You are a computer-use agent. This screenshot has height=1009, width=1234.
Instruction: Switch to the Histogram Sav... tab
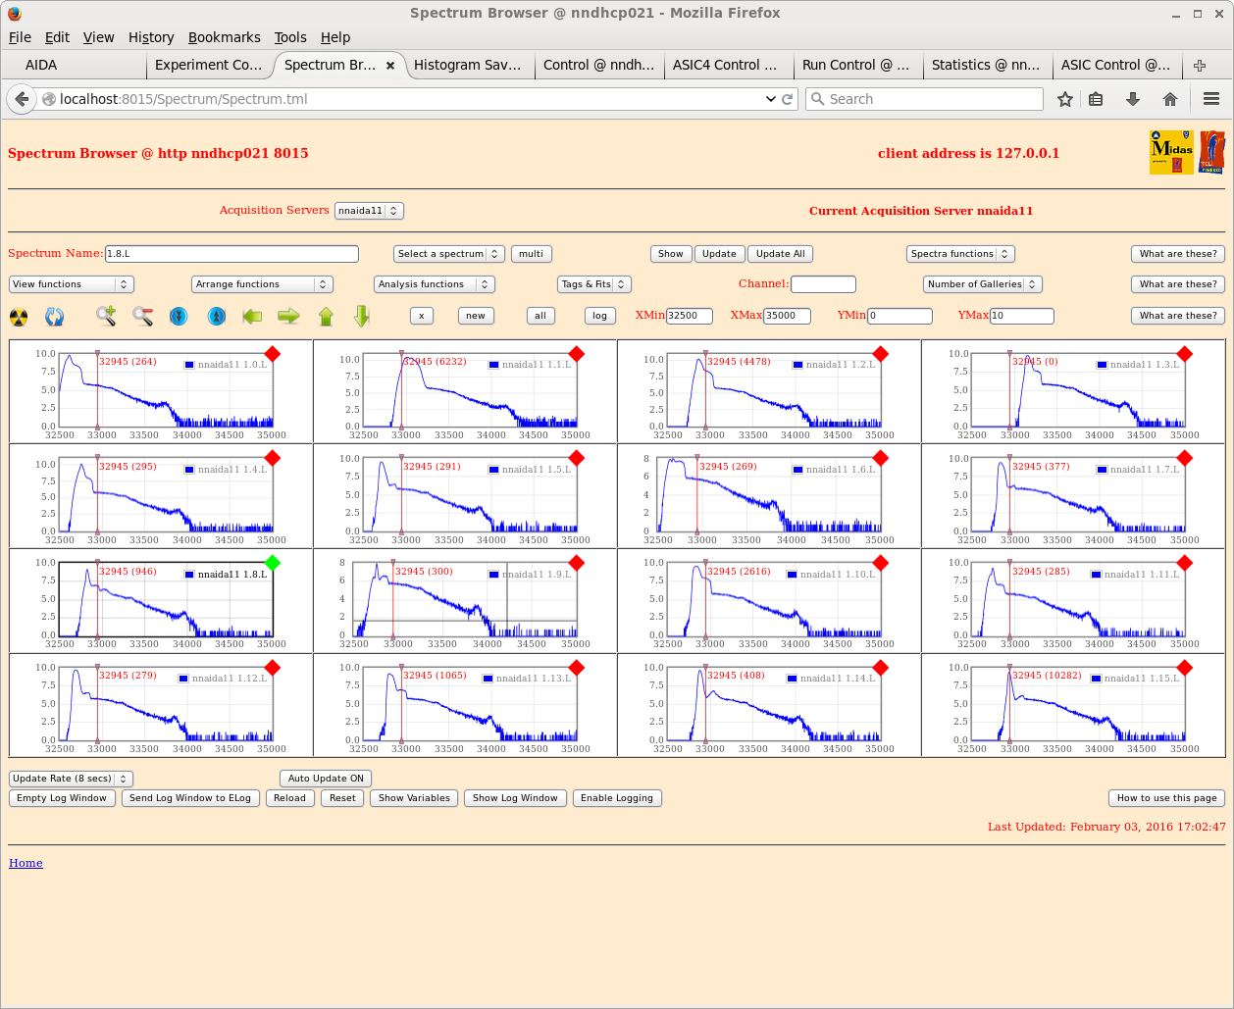470,66
